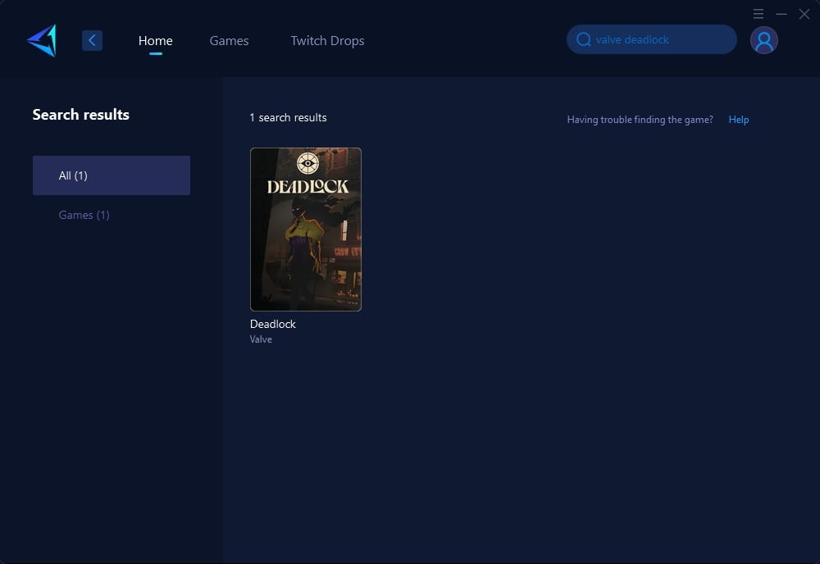Open the Twitch Drops tab
This screenshot has width=820, height=564.
[x=327, y=41]
